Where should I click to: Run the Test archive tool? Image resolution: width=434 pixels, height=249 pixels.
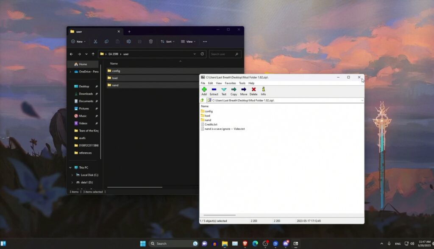(224, 91)
